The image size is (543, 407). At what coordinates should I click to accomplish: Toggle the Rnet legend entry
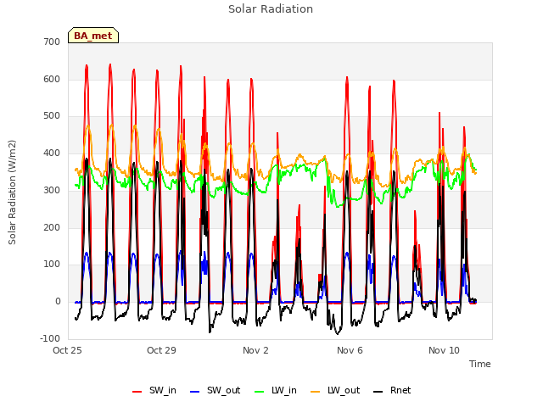(392, 390)
